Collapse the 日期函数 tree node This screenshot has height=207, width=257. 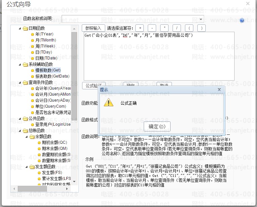tap(20, 28)
